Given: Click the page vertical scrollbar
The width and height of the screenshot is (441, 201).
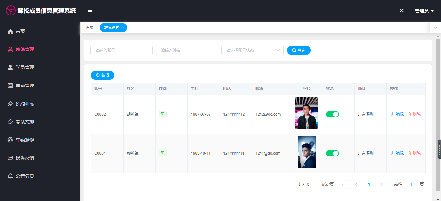Looking at the screenshot, I should 438,115.
